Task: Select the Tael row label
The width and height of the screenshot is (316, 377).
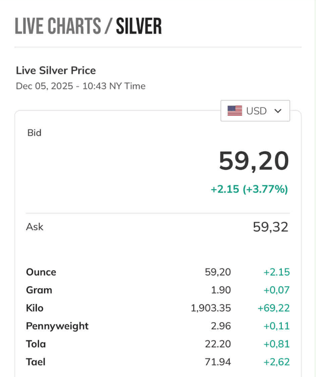Action: click(36, 362)
